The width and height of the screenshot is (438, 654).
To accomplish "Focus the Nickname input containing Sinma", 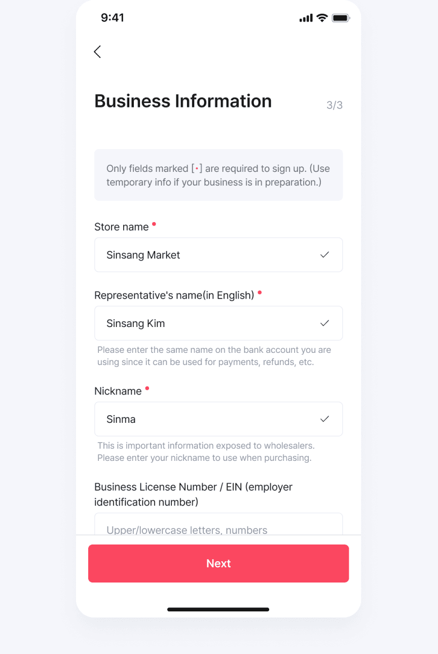I will pos(218,419).
